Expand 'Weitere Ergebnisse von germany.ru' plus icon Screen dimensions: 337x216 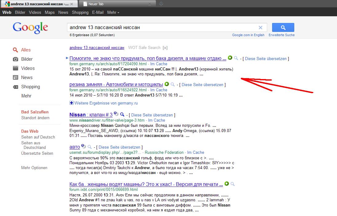pos(71,103)
